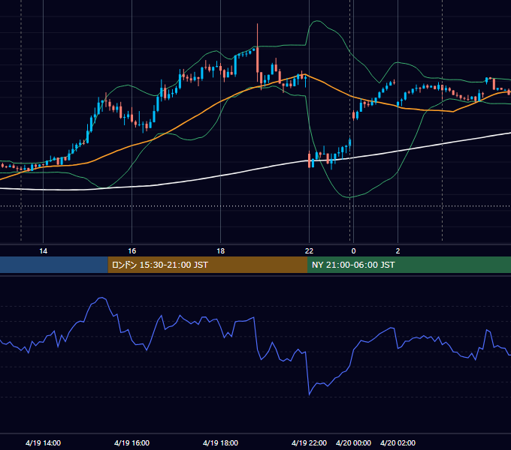Viewport: 511px width, 450px height.
Task: Click the '22' hour label on price chart
Action: coord(309,250)
